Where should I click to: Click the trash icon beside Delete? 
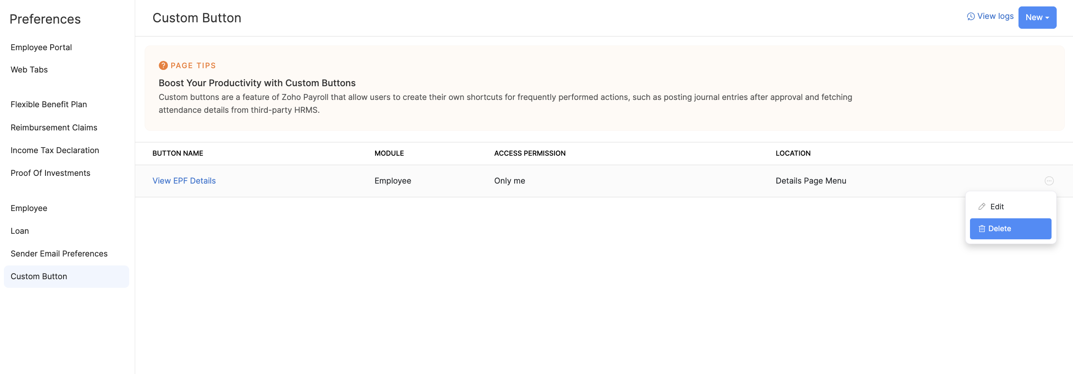click(x=982, y=229)
